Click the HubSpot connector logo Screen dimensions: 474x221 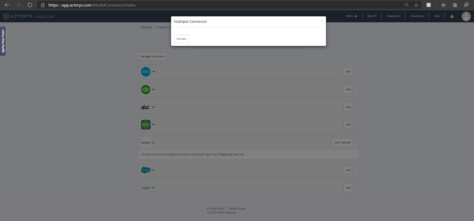[146, 143]
